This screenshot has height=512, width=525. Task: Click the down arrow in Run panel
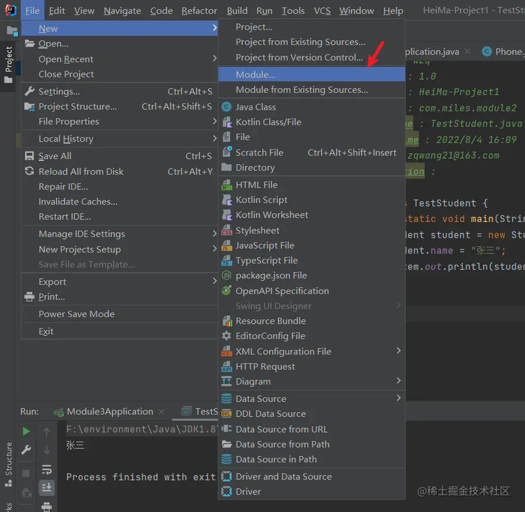pyautogui.click(x=47, y=450)
